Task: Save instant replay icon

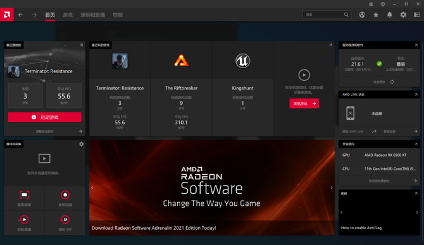Action: (x=24, y=219)
